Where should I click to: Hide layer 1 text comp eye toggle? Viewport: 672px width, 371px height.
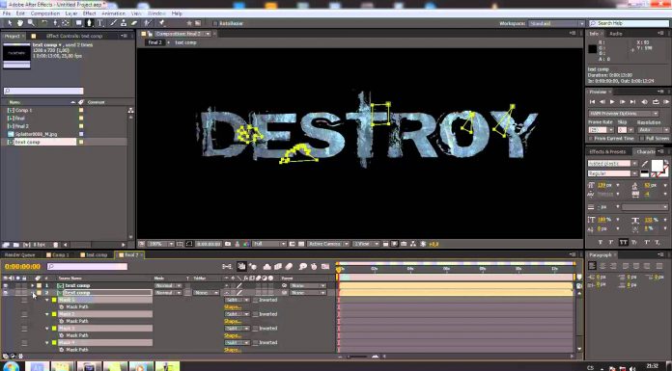tap(5, 285)
